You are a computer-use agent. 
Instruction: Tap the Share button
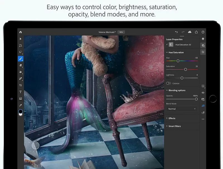click(196, 32)
